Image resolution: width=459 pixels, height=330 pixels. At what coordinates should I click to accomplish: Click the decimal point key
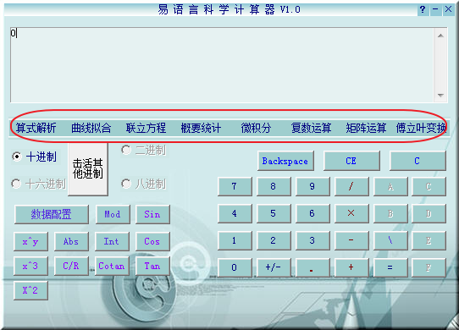[x=312, y=267]
